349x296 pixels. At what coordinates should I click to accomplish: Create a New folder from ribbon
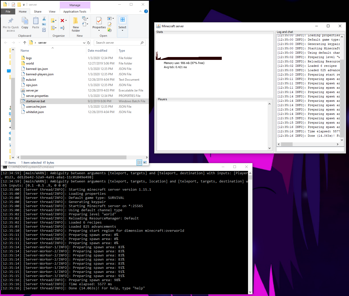pyautogui.click(x=76, y=25)
